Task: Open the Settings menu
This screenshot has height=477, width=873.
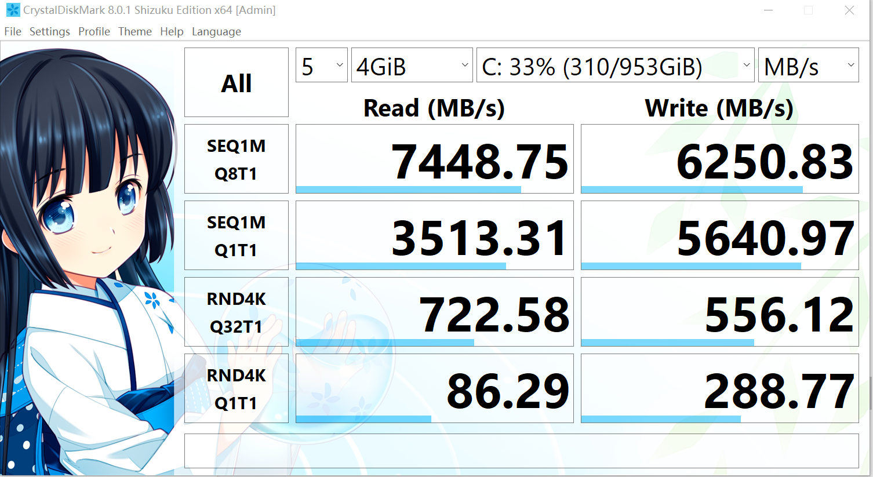Action: point(49,31)
